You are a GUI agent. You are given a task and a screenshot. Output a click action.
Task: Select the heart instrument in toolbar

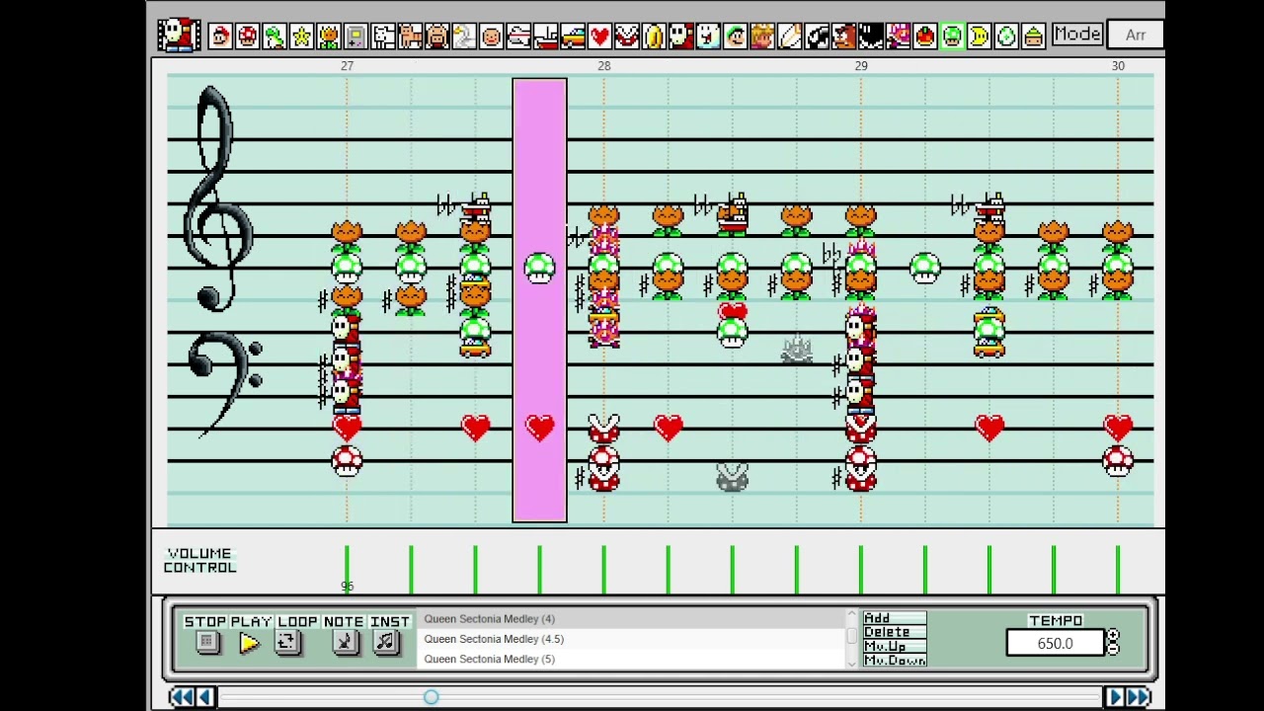pyautogui.click(x=599, y=36)
